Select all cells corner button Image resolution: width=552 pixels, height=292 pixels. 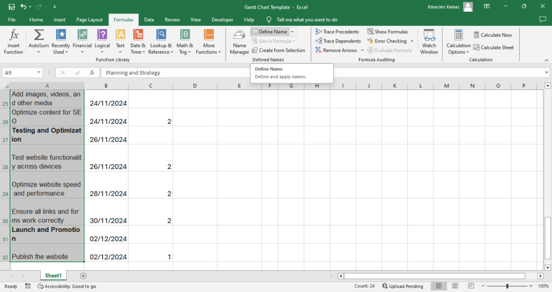5,86
